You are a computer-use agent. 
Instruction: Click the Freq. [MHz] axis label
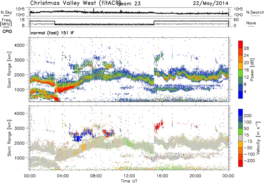[6, 22]
